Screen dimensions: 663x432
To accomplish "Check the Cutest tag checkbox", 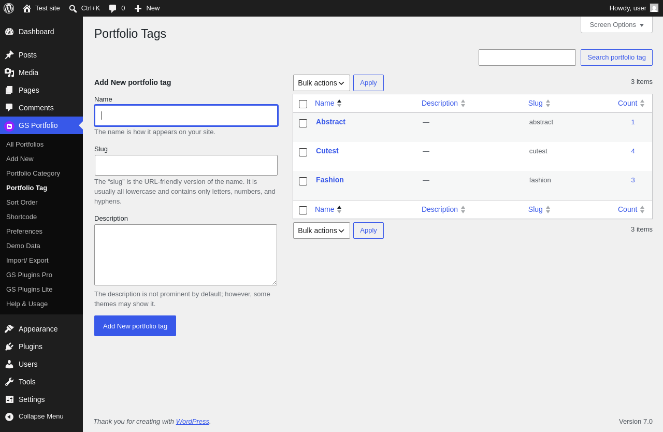I will 303,152.
